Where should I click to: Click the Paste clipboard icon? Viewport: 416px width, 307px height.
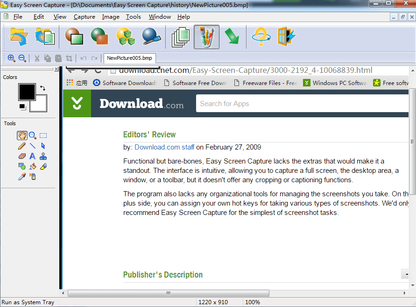click(58, 58)
